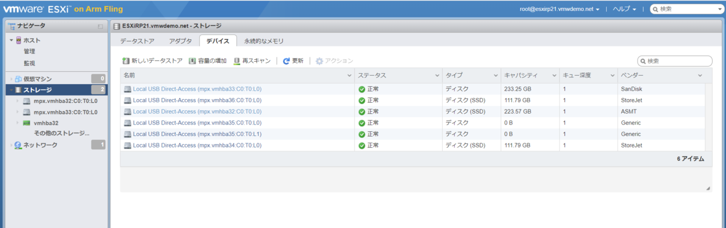This screenshot has height=228, width=726.
Task: Open the Name (名前) column dropdown arrow
Action: 349,76
